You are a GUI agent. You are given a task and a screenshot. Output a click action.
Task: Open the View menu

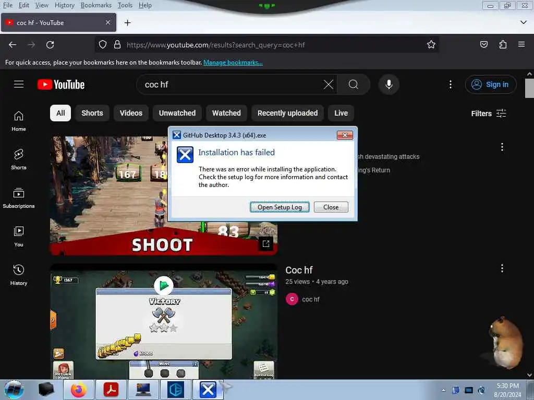click(42, 5)
